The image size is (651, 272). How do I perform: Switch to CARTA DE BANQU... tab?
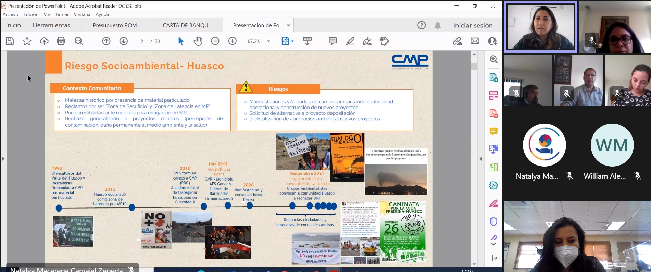(187, 25)
